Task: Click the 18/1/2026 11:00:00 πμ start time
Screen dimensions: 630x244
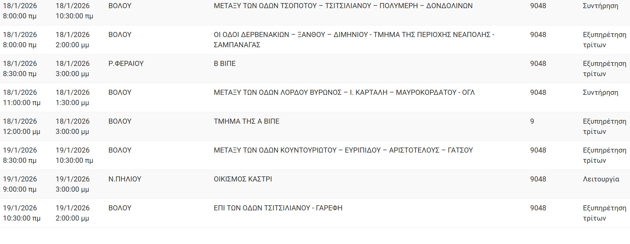Action: pos(21,98)
